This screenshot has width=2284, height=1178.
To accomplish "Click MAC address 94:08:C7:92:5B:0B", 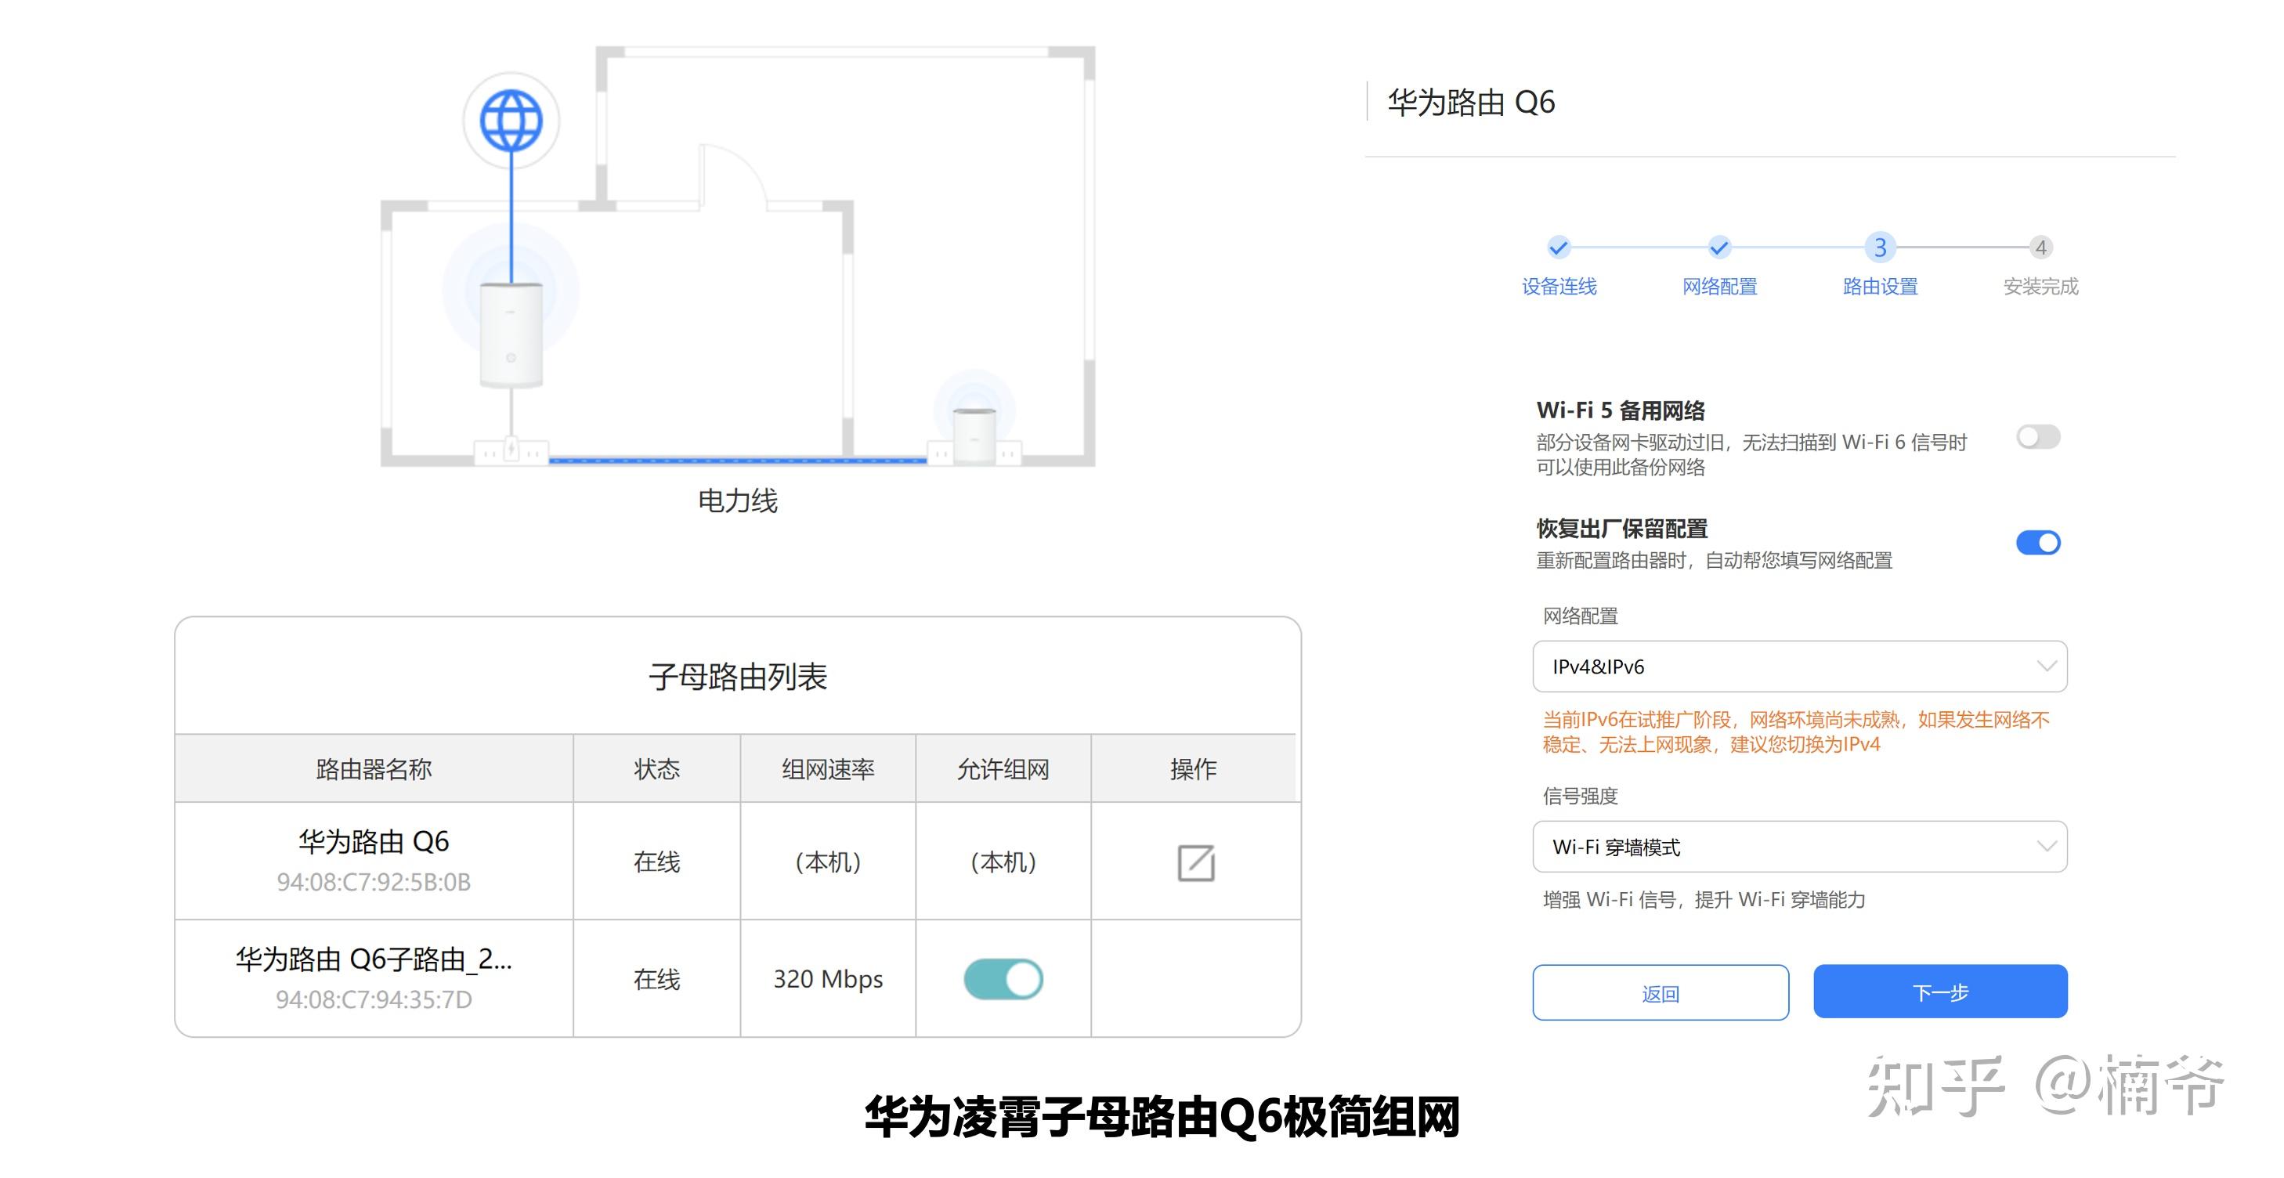I will (x=374, y=882).
